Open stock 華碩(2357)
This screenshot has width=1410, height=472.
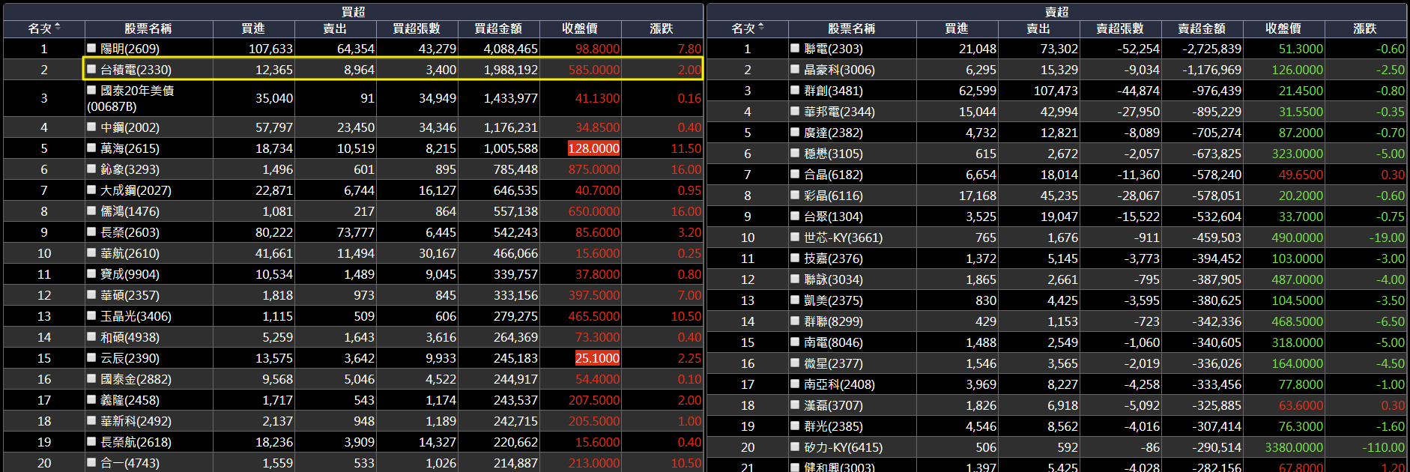[130, 295]
